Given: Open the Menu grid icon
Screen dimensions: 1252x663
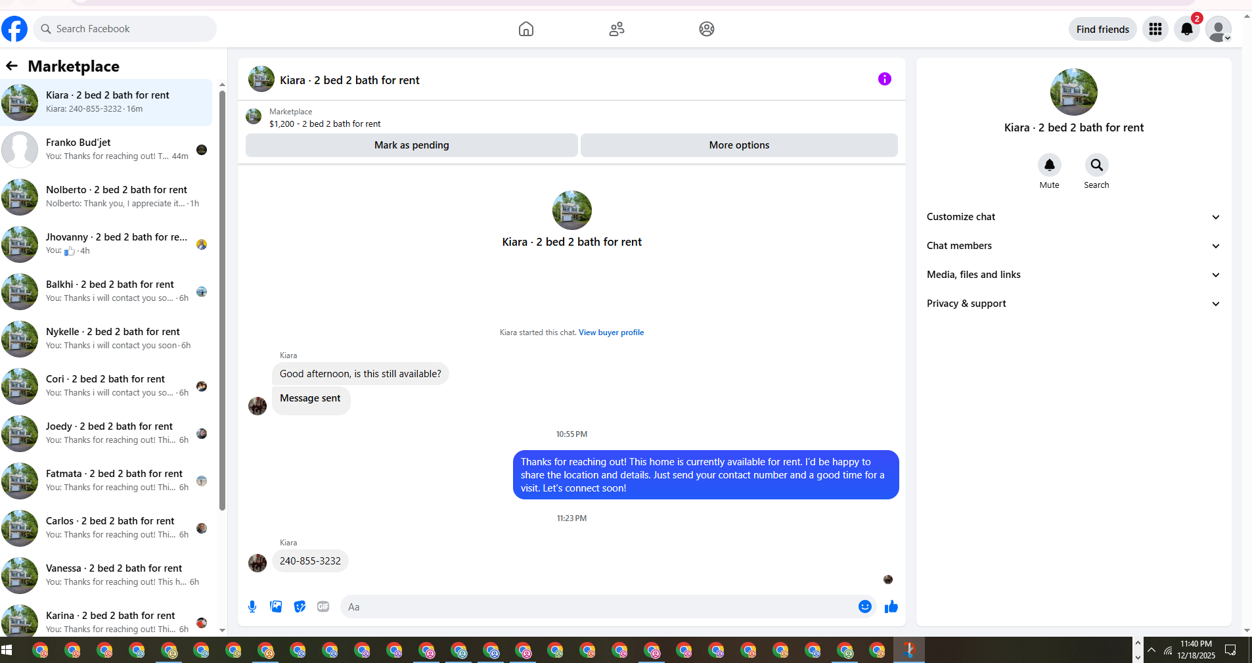Looking at the screenshot, I should (1155, 29).
